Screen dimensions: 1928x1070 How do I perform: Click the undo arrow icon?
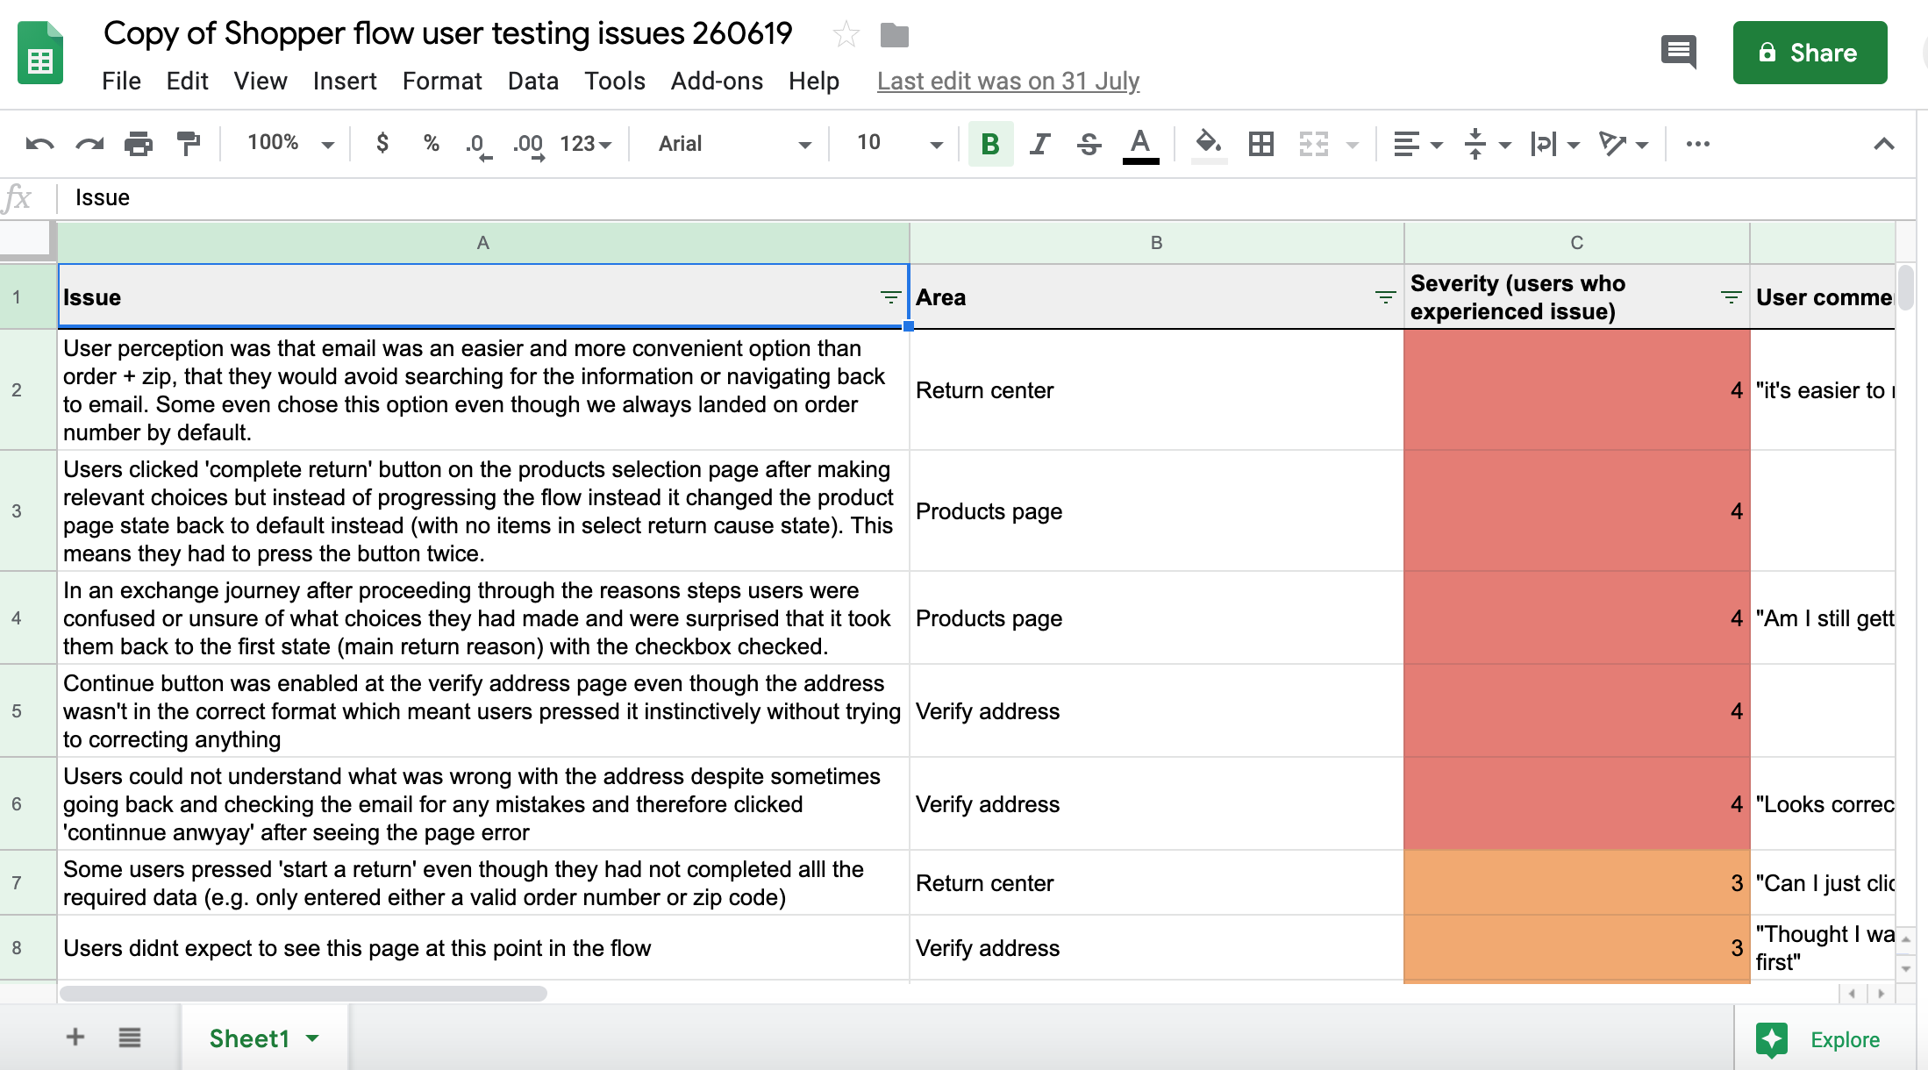click(39, 144)
